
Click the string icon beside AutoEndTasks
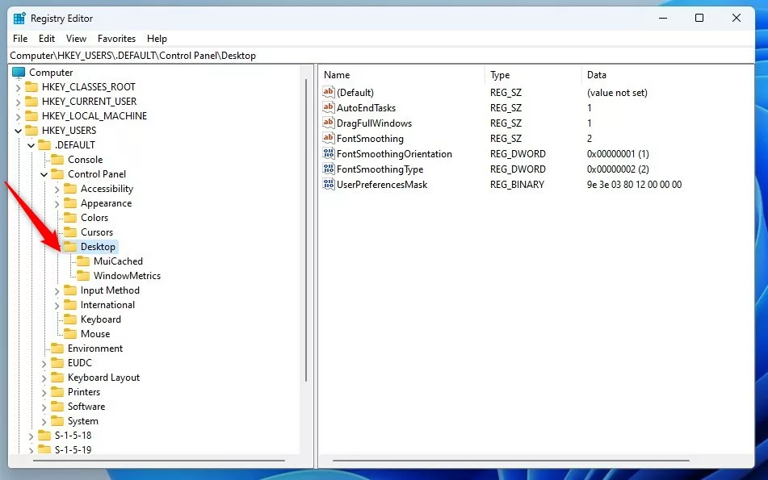tap(329, 107)
